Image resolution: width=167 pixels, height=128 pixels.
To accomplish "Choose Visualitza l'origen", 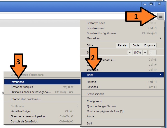I will [x=42, y=111].
